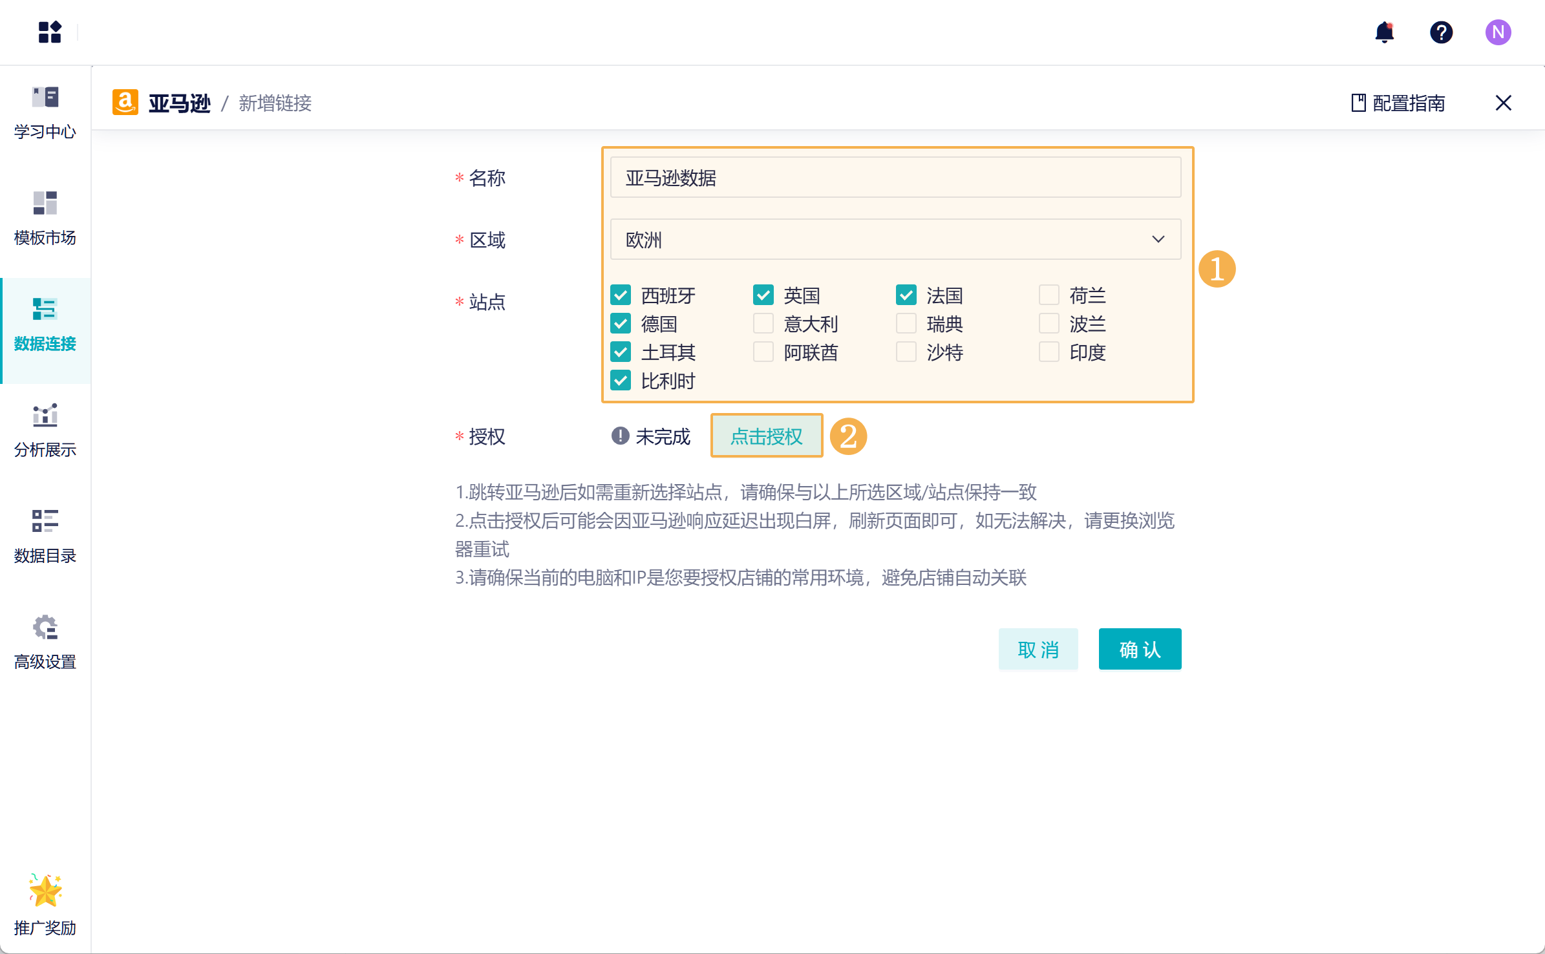This screenshot has width=1545, height=954.
Task: Click the 配置指南 document icon
Action: pyautogui.click(x=1358, y=103)
